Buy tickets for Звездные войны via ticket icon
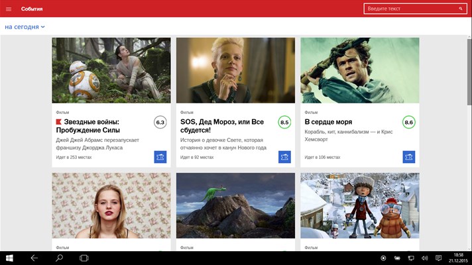The width and height of the screenshot is (472, 265). coord(160,157)
